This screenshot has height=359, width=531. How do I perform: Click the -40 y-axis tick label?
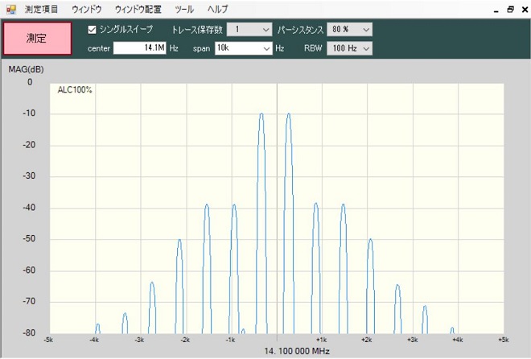click(29, 208)
